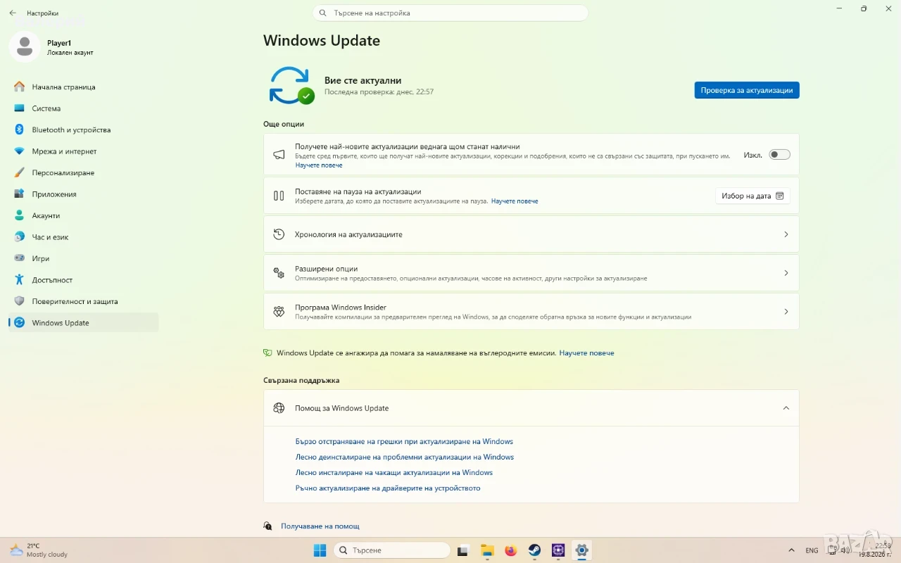Viewport: 901px width, 563px height.
Task: Open Хронология на актуализациите page
Action: (531, 234)
